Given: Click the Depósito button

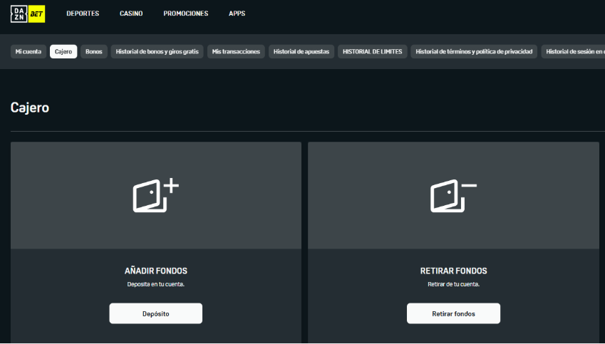Looking at the screenshot, I should point(156,313).
